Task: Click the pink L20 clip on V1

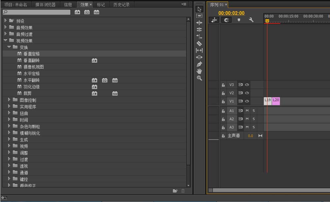Action: pos(276,101)
